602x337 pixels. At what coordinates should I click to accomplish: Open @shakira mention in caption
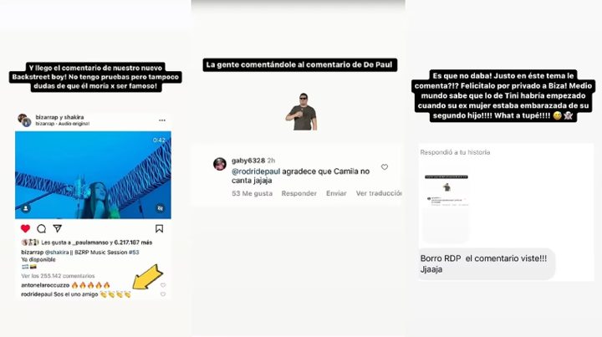coord(57,253)
